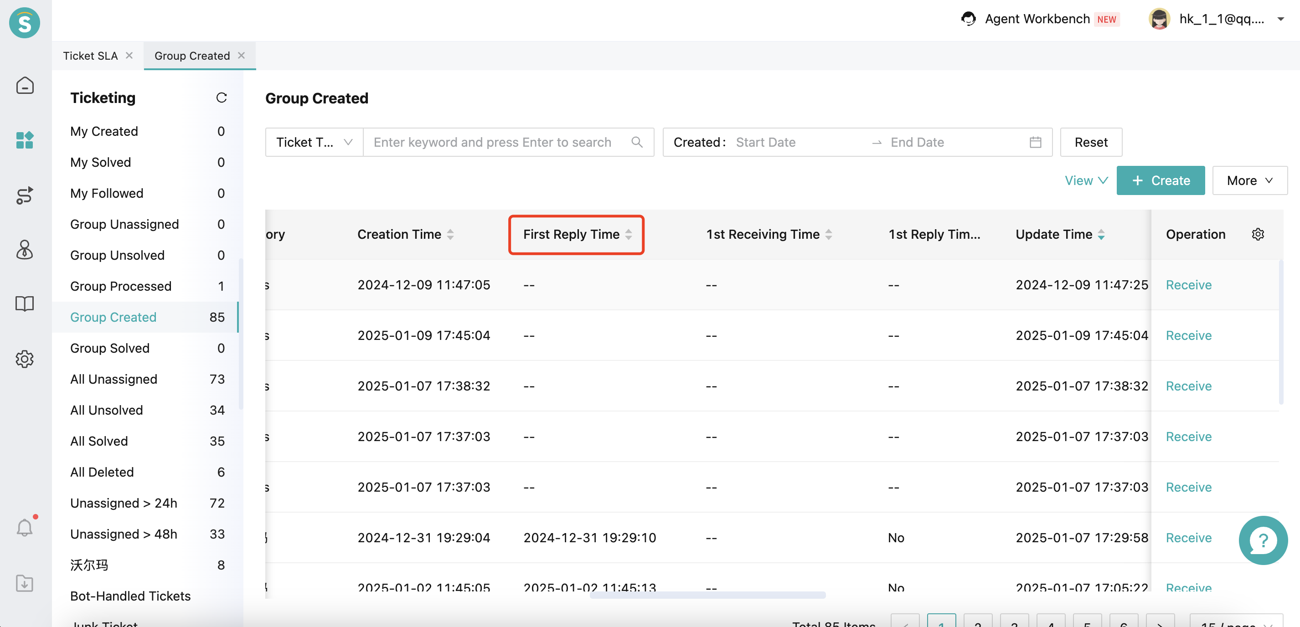
Task: Sort by Creation Time arrows
Action: (x=450, y=234)
